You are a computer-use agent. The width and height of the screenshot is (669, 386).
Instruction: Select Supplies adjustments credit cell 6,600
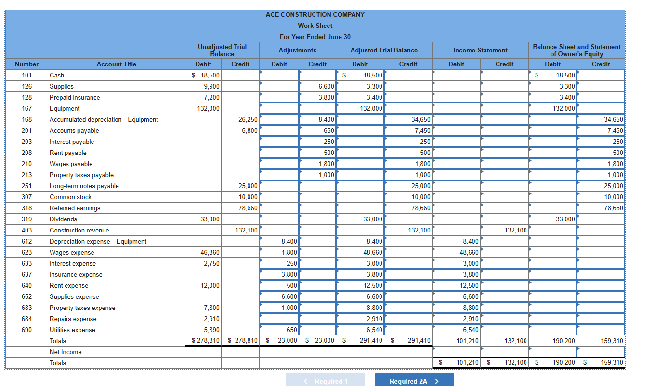coord(317,86)
